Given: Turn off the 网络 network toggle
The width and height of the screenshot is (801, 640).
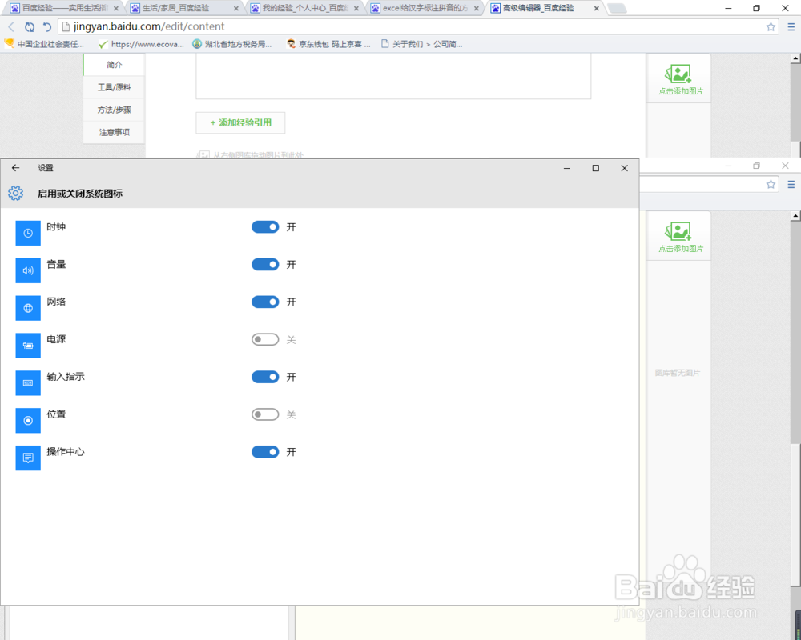Looking at the screenshot, I should click(265, 302).
